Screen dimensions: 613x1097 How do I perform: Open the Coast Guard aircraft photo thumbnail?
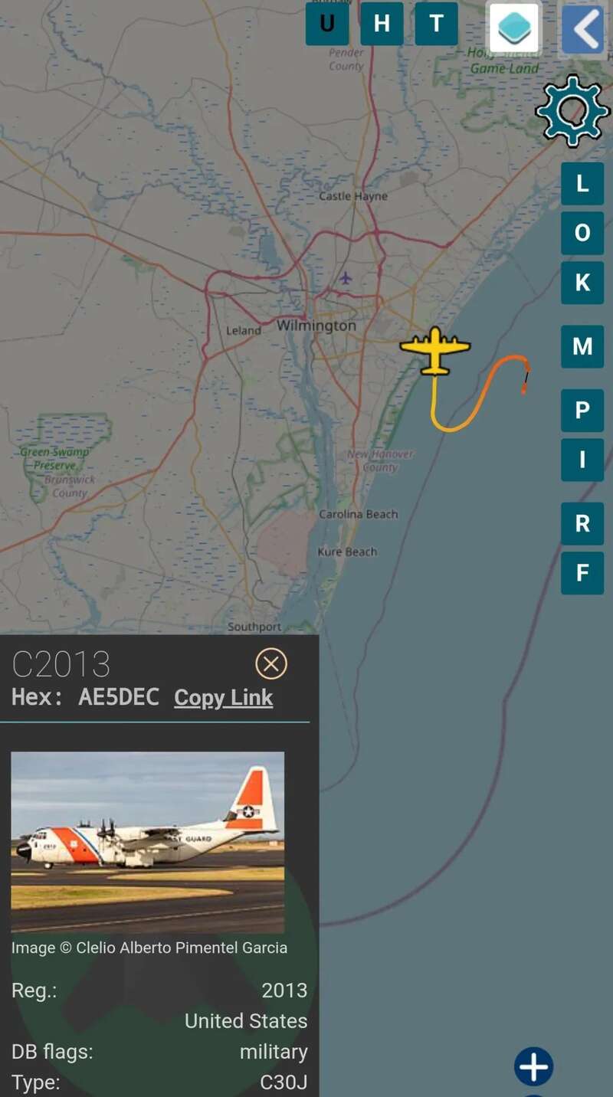click(147, 842)
